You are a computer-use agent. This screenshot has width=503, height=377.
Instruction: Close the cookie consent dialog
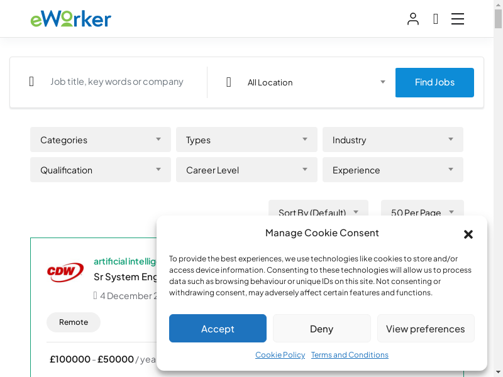468,234
